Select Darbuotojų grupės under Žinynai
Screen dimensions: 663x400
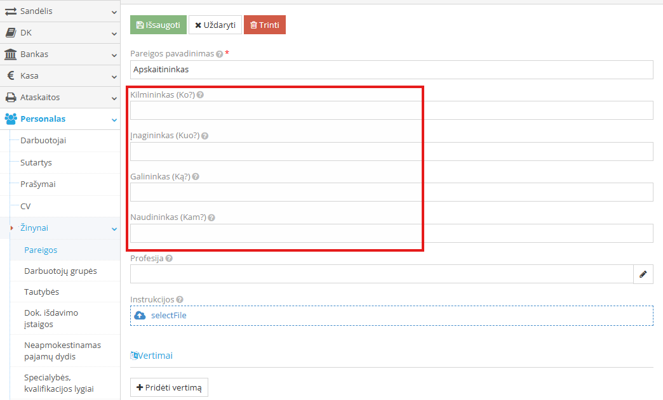click(60, 271)
